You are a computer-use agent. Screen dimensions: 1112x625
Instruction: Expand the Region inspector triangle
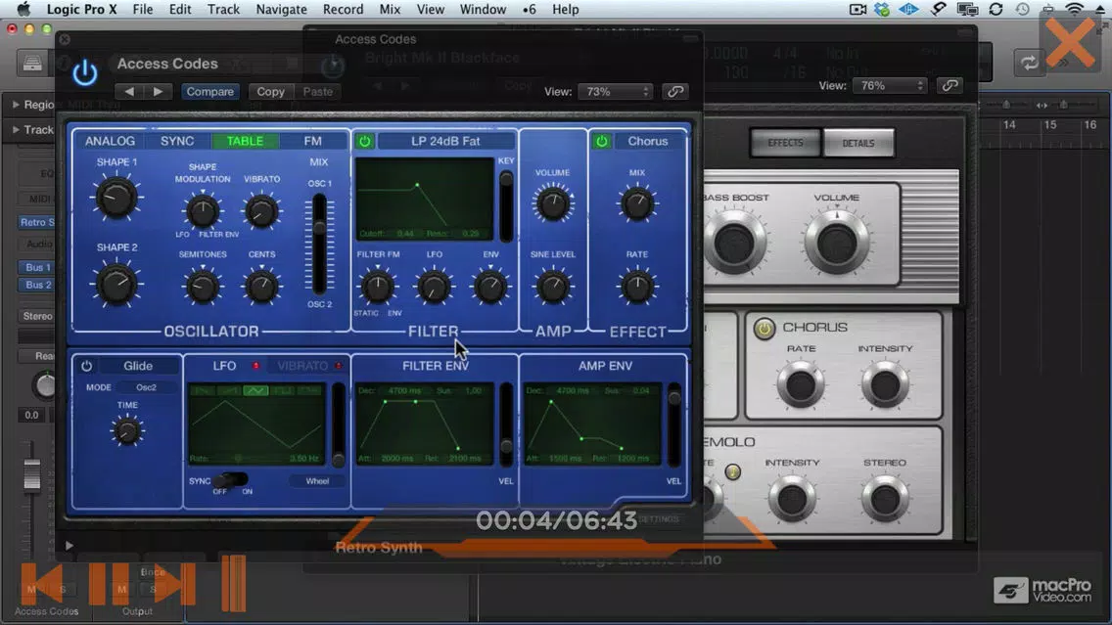pyautogui.click(x=16, y=105)
